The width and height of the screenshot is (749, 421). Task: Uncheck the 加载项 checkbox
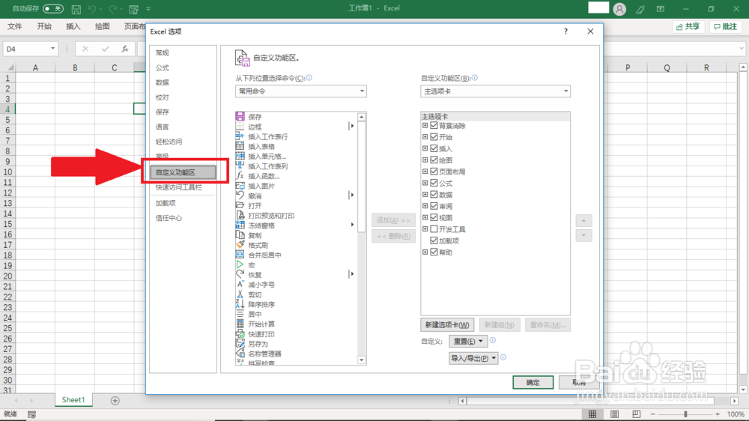click(434, 240)
